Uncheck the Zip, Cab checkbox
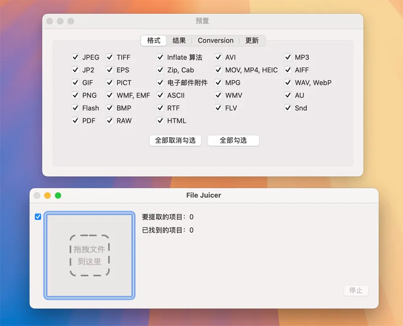Screen dimensions: 403x326 tap(160, 70)
